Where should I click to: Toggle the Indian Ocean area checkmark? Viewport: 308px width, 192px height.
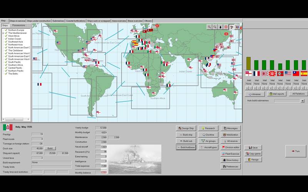[x=6, y=38]
